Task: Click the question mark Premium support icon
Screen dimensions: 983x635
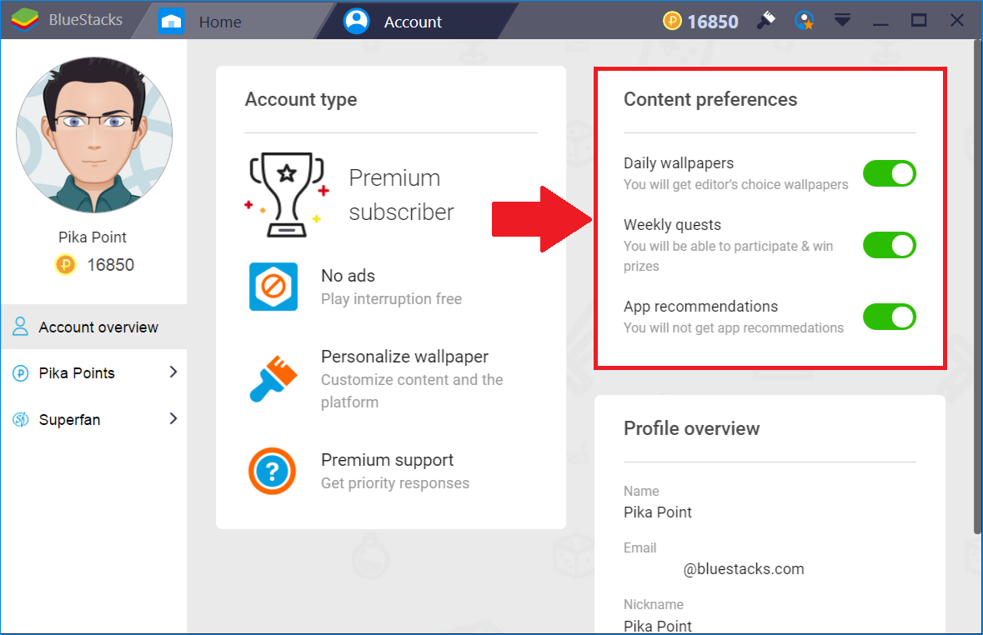Action: 272,471
